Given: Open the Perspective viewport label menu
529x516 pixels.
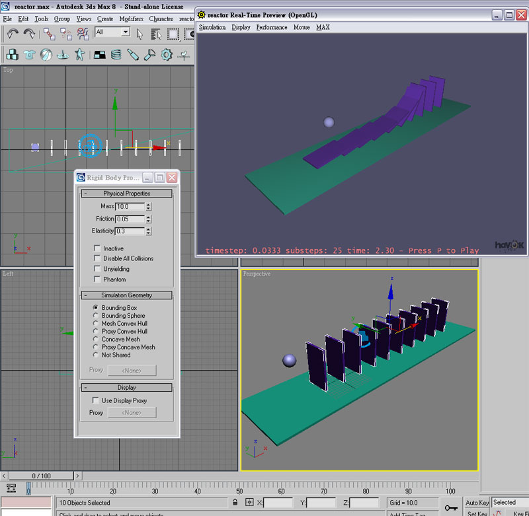Looking at the screenshot, I should click(x=257, y=274).
